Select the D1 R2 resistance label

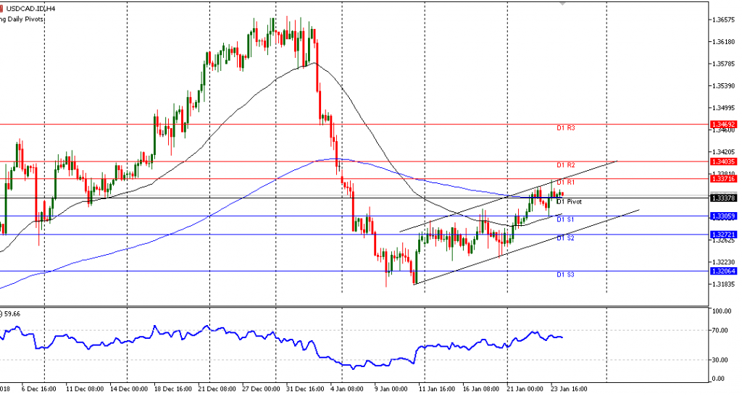click(x=566, y=166)
